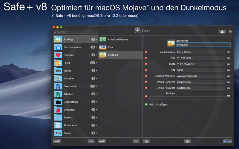Add a new entry with plus button
This screenshot has width=239, height=149.
(x=136, y=141)
